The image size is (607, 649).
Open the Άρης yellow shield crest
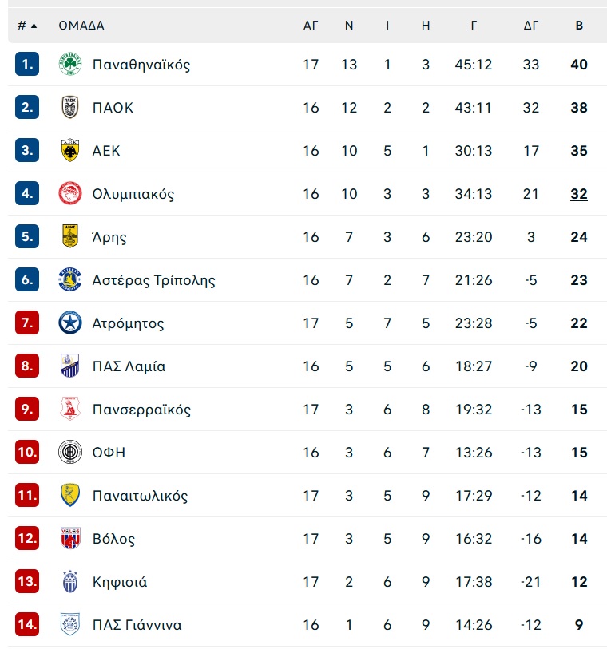[70, 236]
